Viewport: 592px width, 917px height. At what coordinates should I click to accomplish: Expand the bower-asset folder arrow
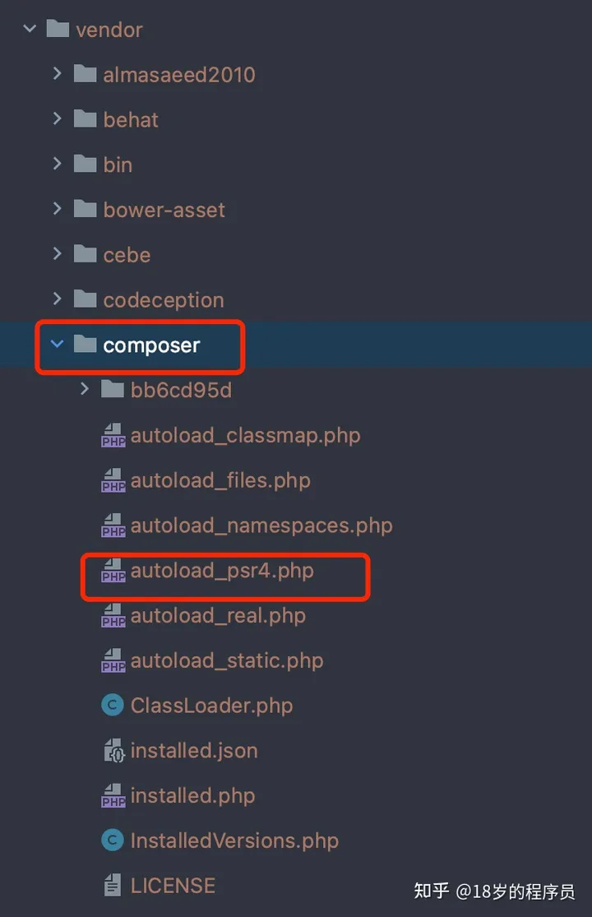click(58, 209)
